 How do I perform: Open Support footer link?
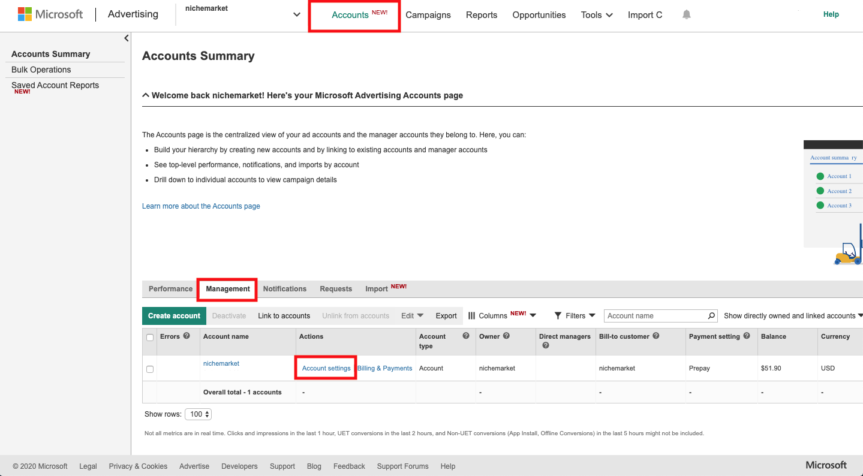pyautogui.click(x=282, y=466)
